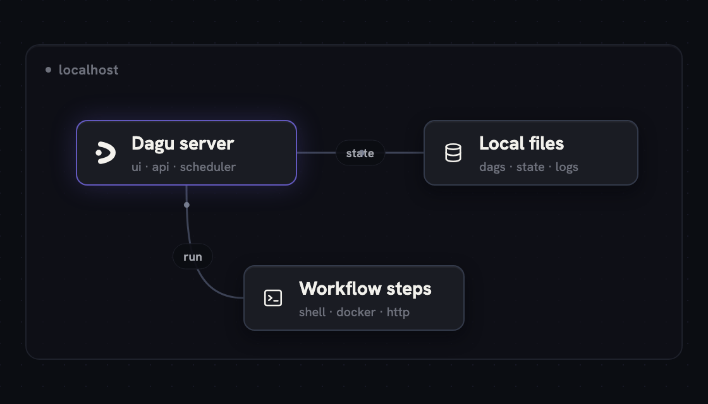Click the localhost group label
Image resolution: width=708 pixels, height=404 pixels.
pyautogui.click(x=88, y=70)
